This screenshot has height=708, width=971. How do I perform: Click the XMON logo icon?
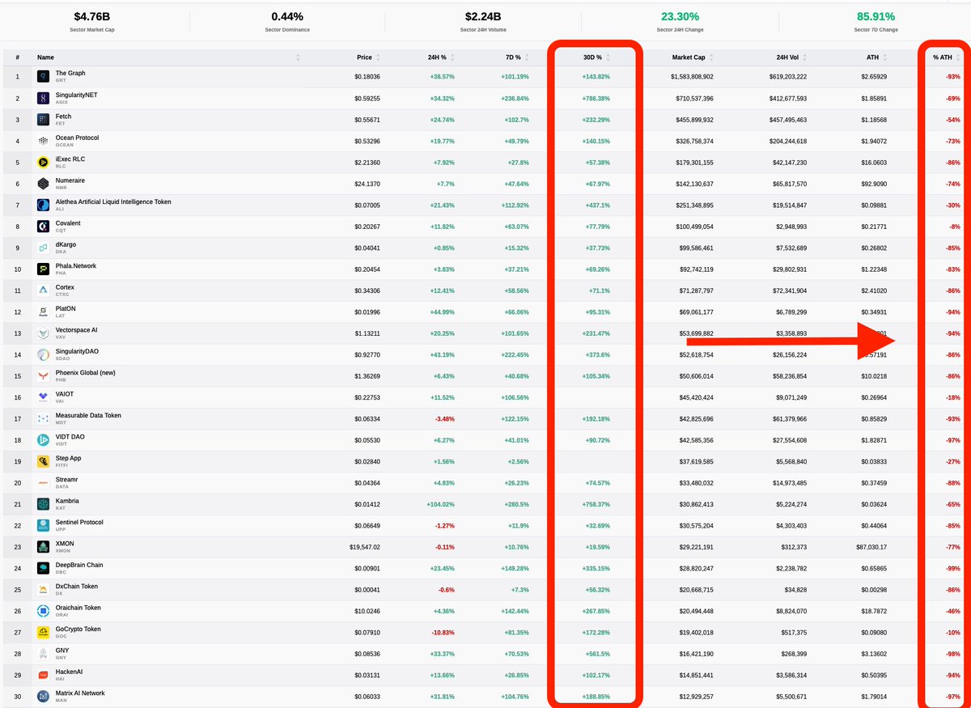[x=43, y=547]
